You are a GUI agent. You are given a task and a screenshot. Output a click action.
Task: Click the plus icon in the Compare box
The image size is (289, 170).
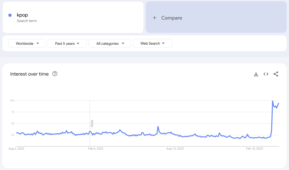point(154,18)
